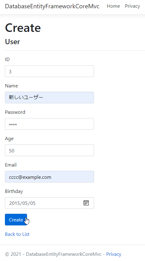Viewport: 145px width, 261px height.
Task: Select the day segment of the Birthday date
Action: coord(33,203)
